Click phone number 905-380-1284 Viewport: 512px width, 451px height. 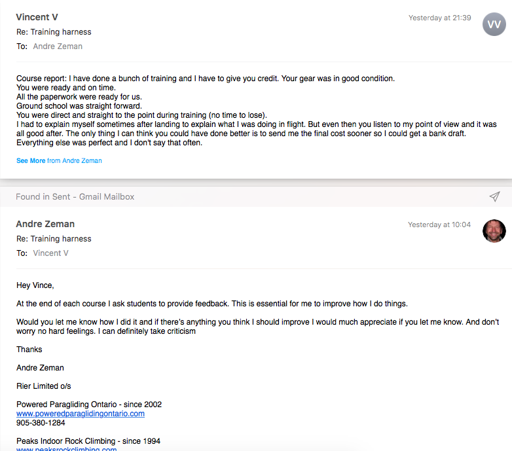point(41,423)
